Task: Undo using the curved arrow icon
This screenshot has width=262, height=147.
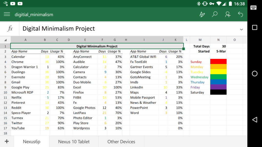Action: pos(241,14)
